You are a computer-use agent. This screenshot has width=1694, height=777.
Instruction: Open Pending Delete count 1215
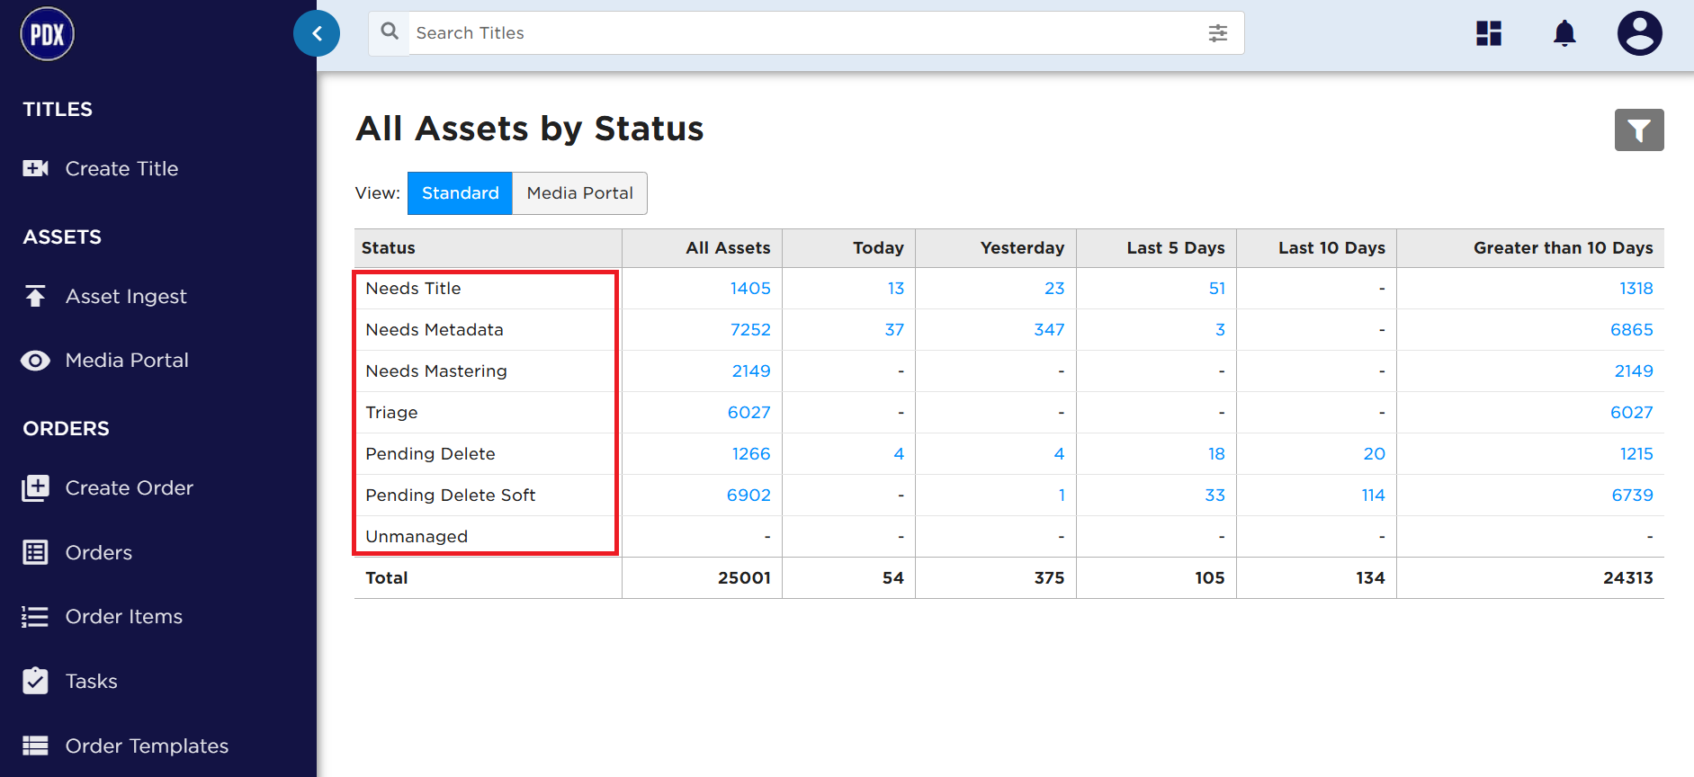pyautogui.click(x=1636, y=454)
